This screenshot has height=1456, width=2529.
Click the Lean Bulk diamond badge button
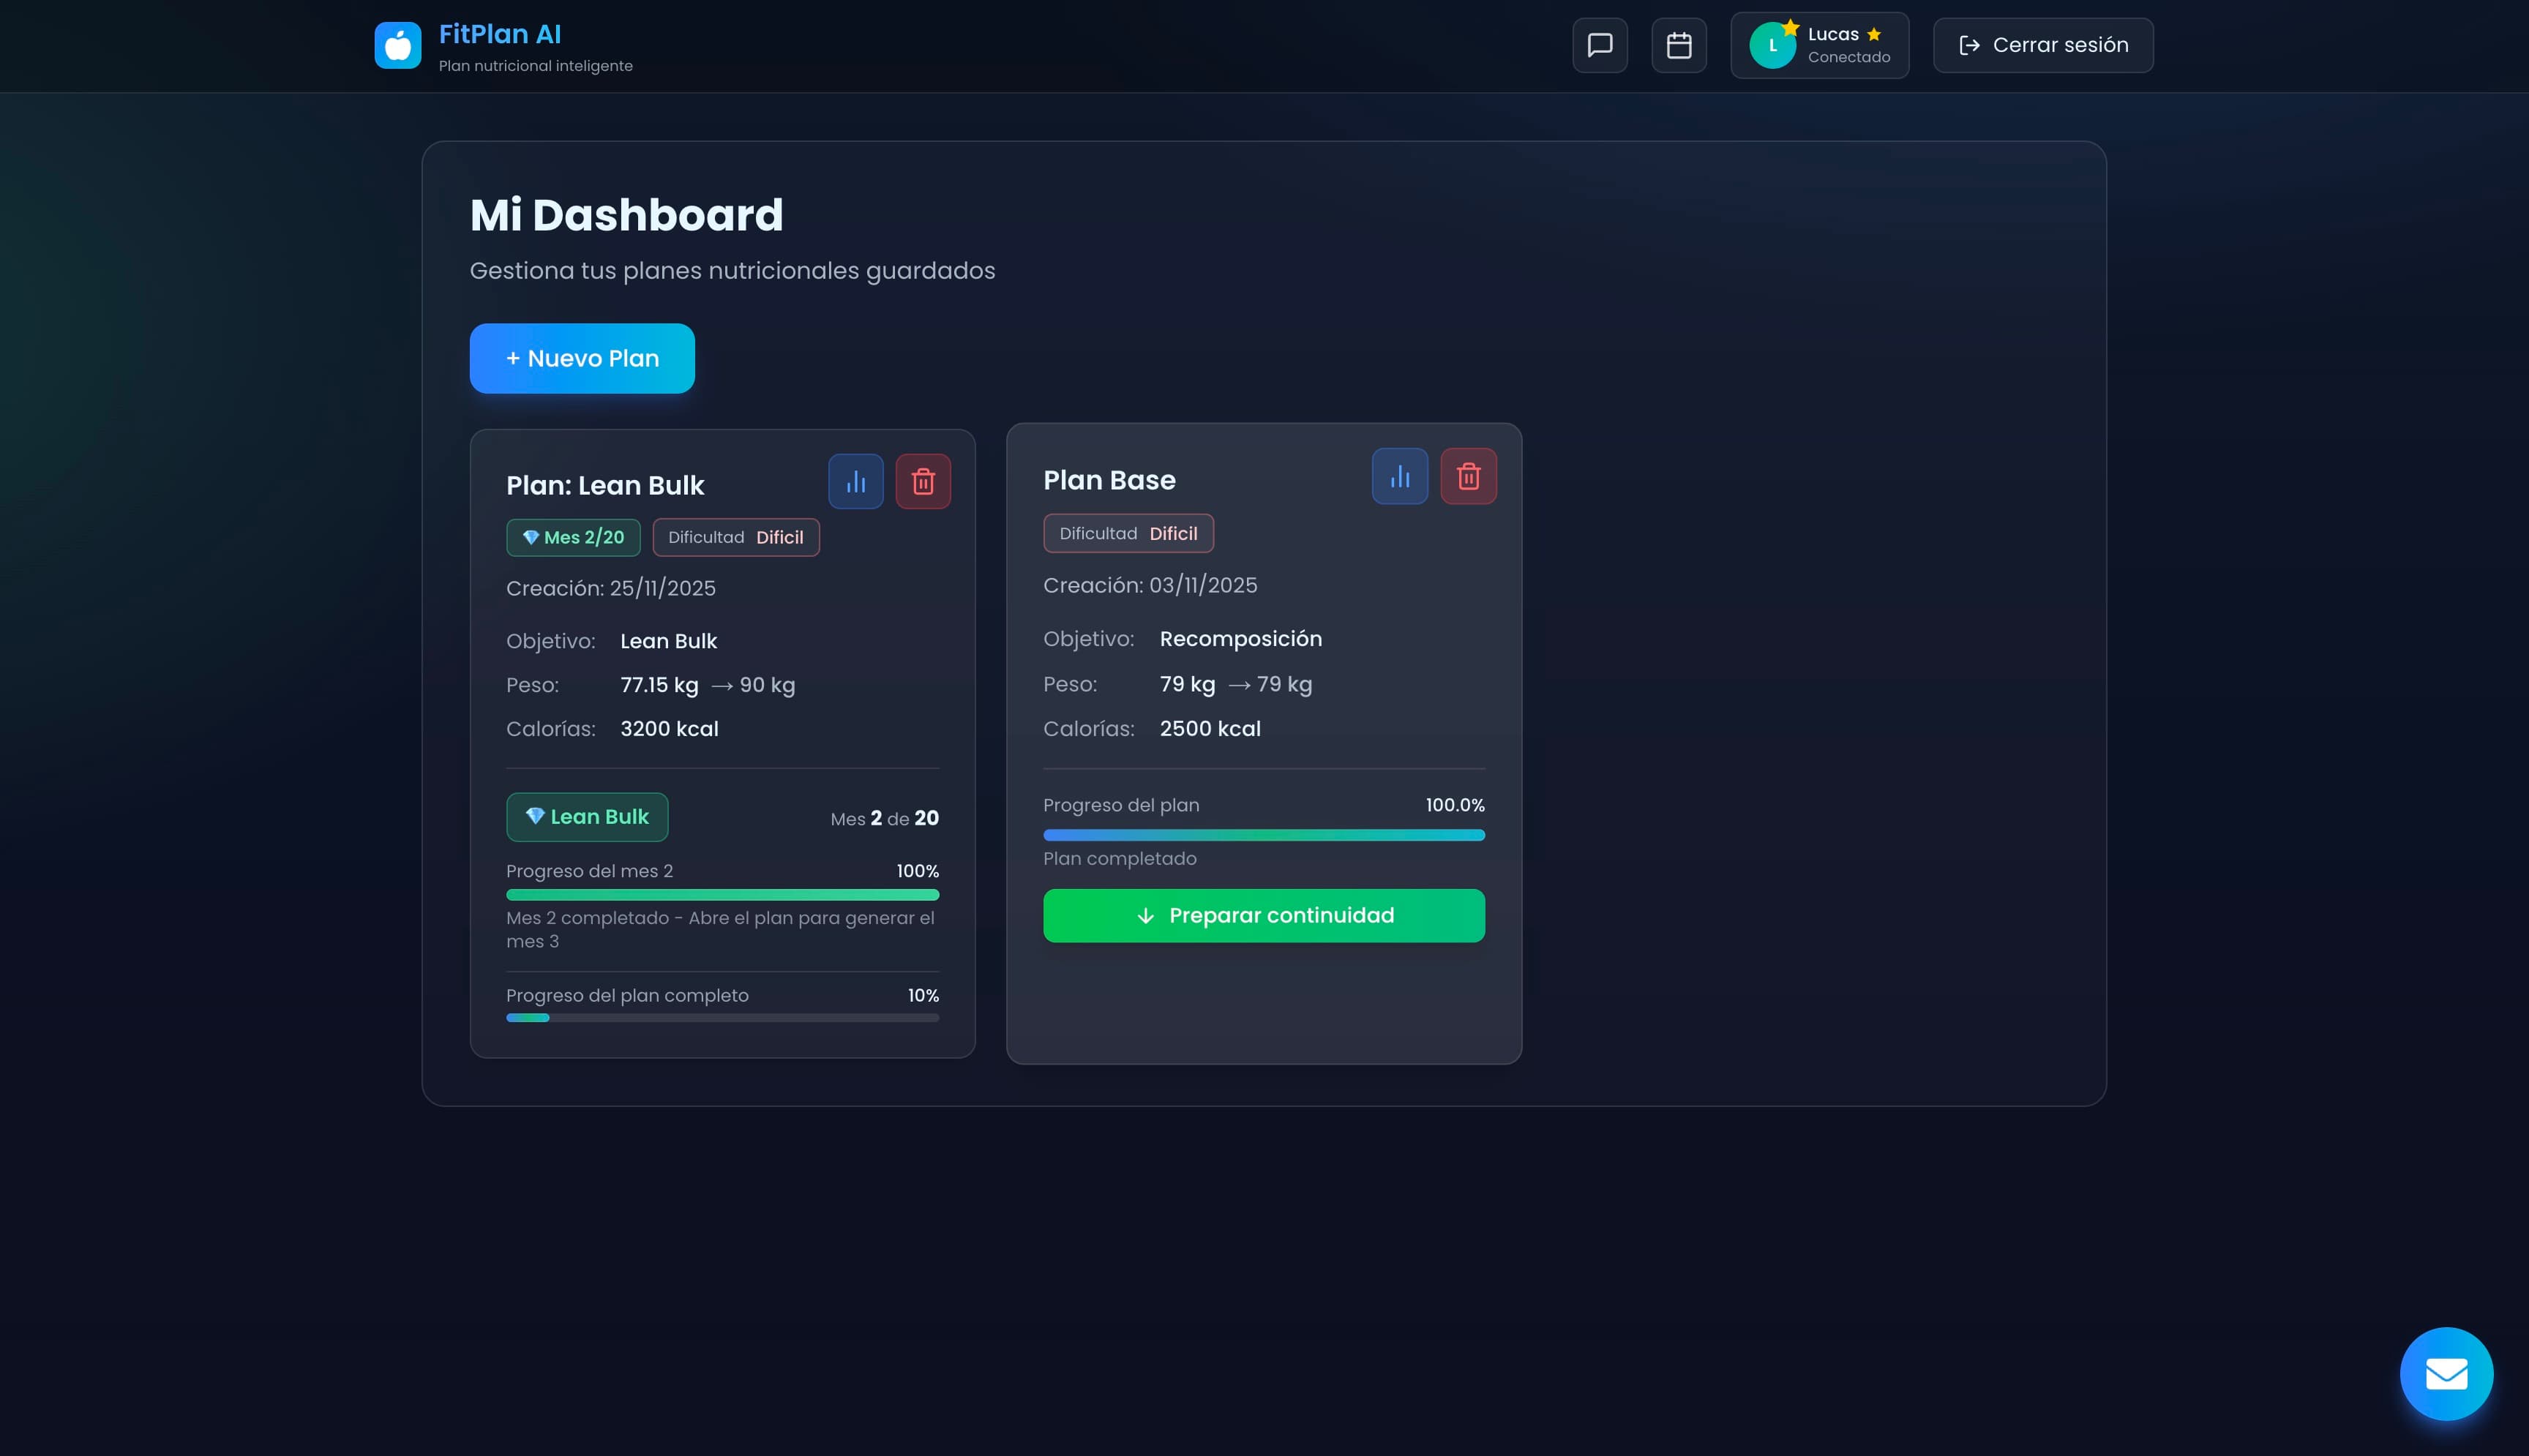point(587,817)
